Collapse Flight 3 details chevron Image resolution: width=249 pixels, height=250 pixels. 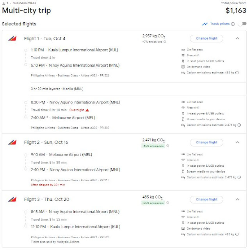click(x=237, y=200)
